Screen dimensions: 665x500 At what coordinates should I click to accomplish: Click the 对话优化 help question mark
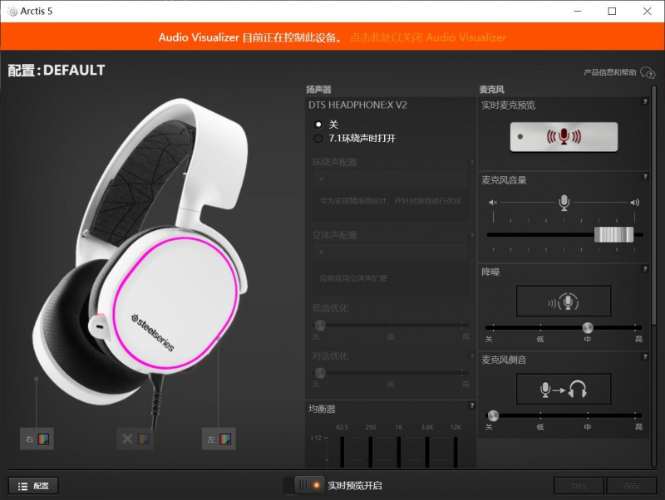tap(471, 356)
